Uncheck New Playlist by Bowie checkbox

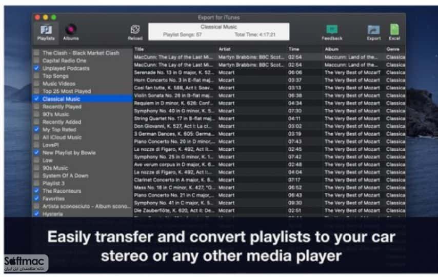point(36,152)
